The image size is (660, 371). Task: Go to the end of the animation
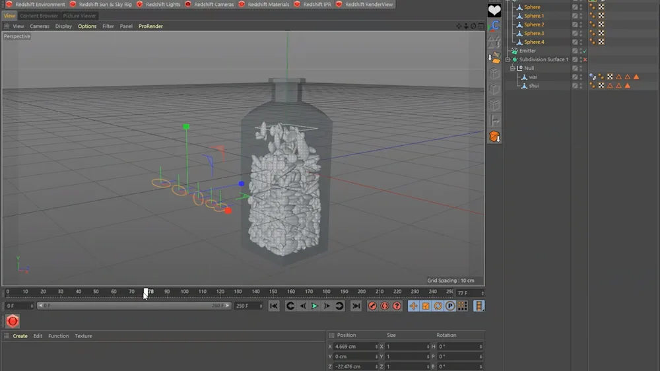356,306
